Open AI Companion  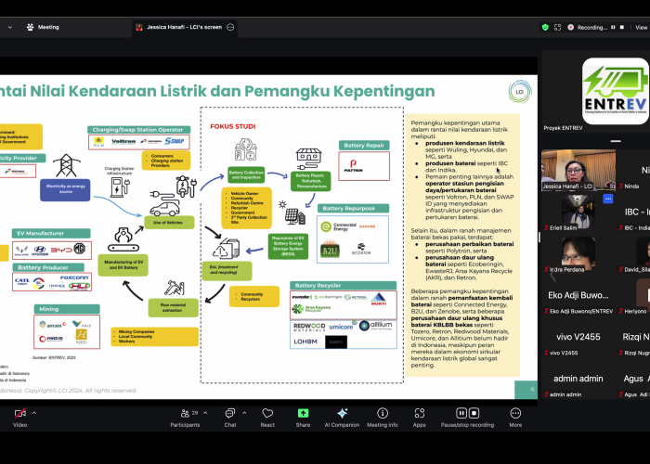coord(342,418)
